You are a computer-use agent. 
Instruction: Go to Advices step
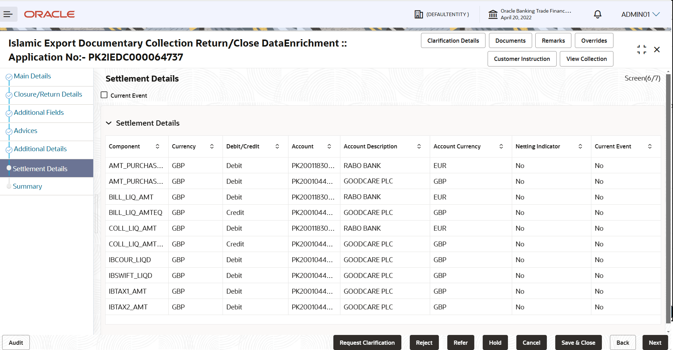[26, 131]
